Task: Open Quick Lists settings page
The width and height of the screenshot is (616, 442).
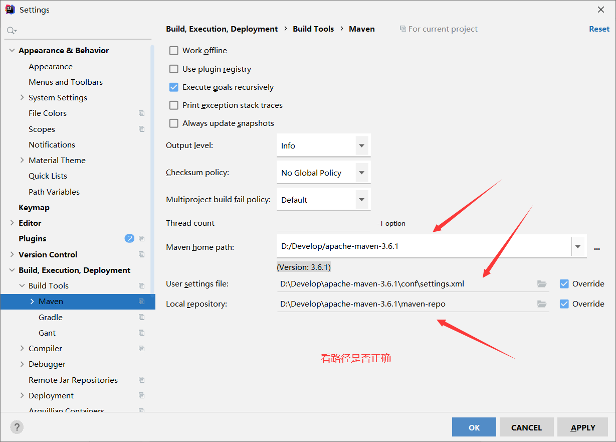Action: coord(48,176)
